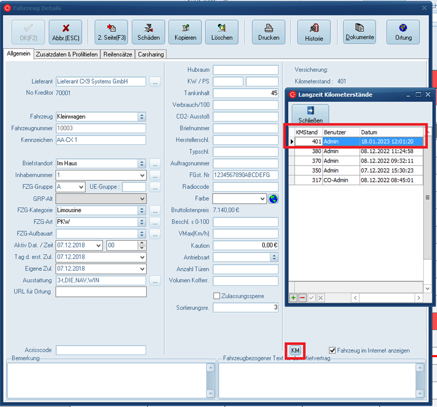The width and height of the screenshot is (437, 407).
Task: Open vehicle Dokumente
Action: [x=359, y=32]
